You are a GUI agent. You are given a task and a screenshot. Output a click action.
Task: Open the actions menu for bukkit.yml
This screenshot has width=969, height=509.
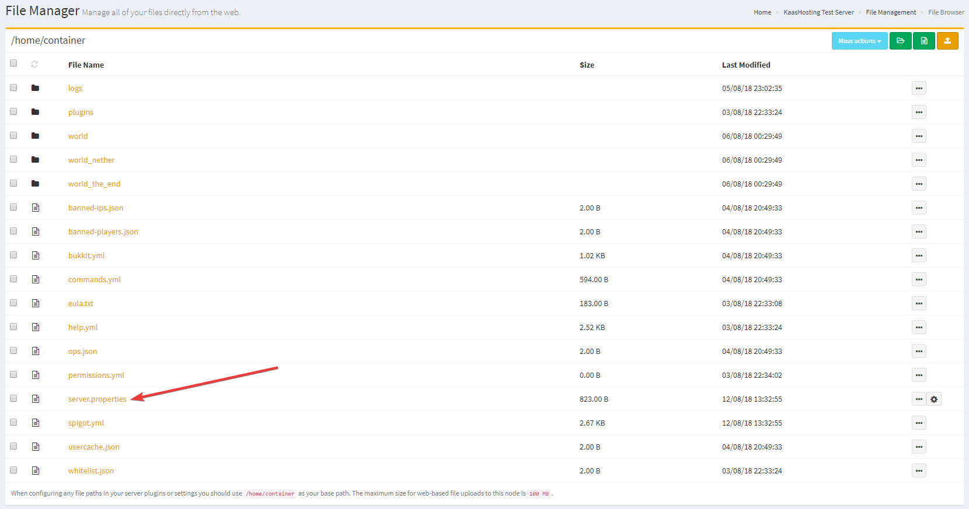pos(919,255)
